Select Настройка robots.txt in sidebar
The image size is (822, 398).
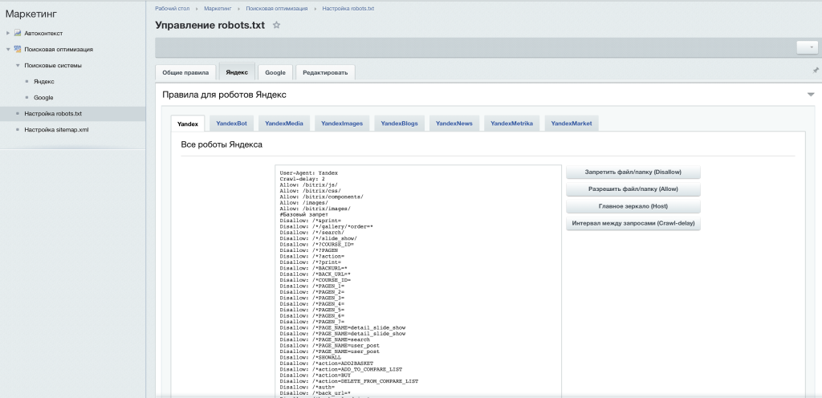53,114
